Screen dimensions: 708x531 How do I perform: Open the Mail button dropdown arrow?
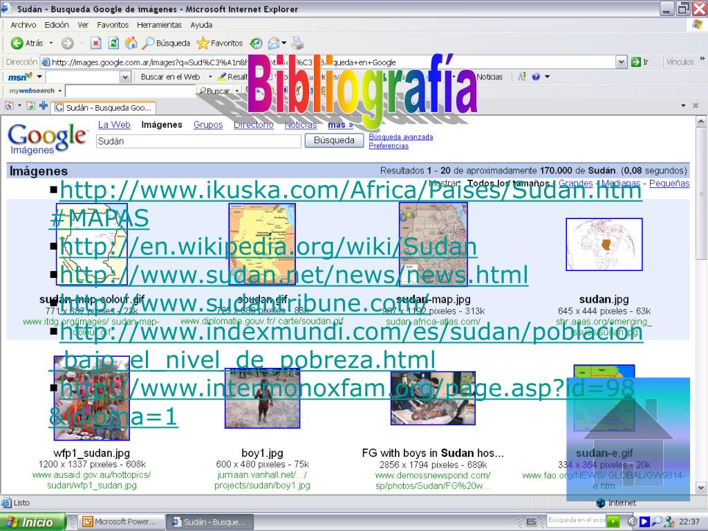click(x=284, y=44)
